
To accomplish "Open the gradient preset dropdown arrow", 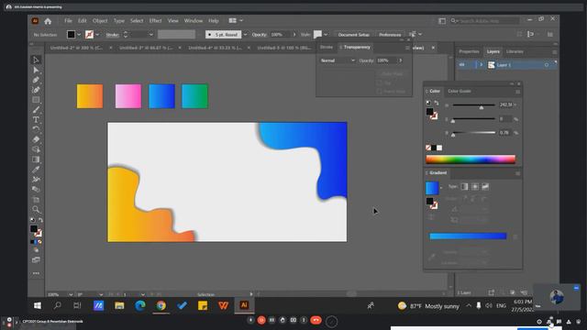I will point(441,187).
